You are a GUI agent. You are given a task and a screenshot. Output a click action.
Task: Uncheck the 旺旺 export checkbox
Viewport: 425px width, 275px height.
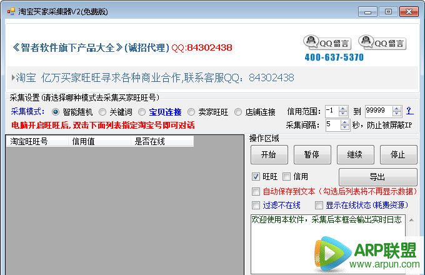point(256,177)
